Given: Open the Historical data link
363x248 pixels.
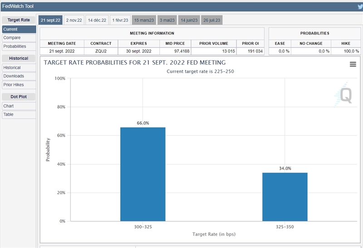Looking at the screenshot, I should (18, 68).
